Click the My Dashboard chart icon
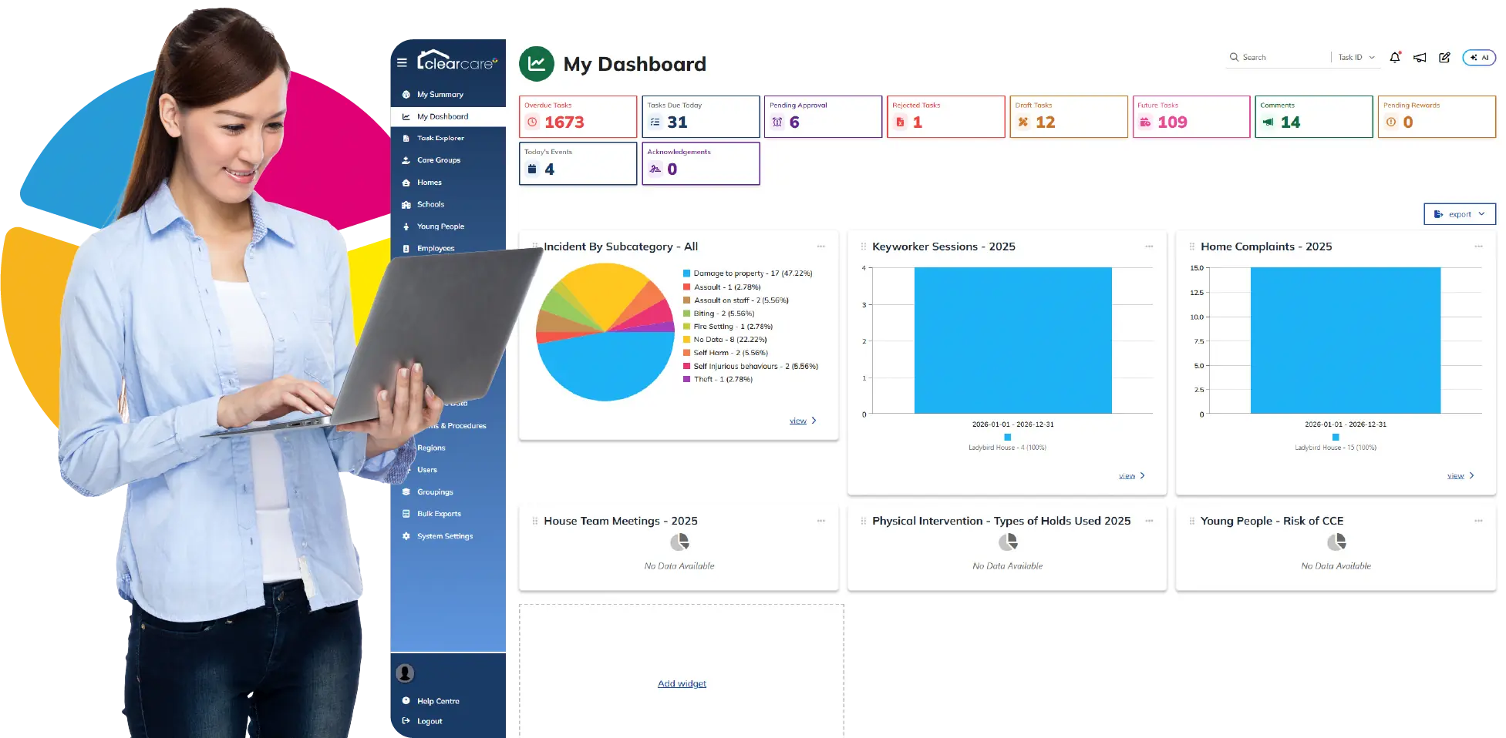This screenshot has height=738, width=1506. click(x=537, y=64)
